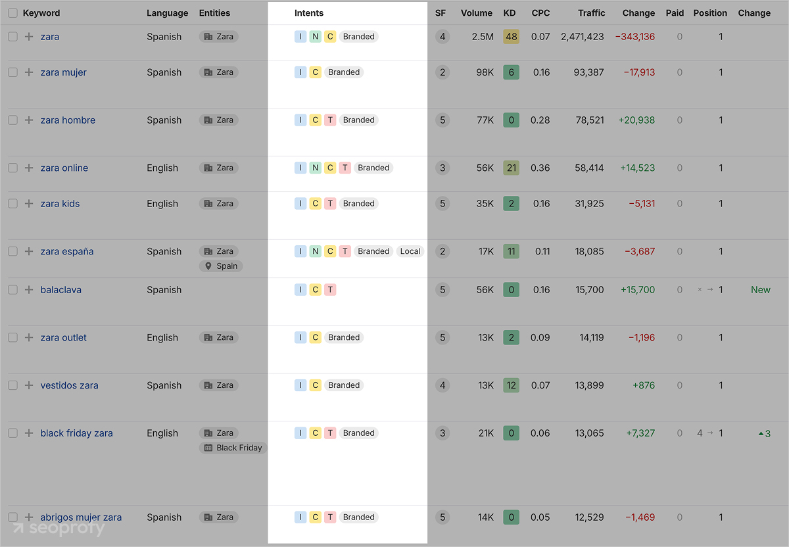Viewport: 789px width, 547px height.
Task: Sort the table by the Volume column header
Action: tap(476, 12)
